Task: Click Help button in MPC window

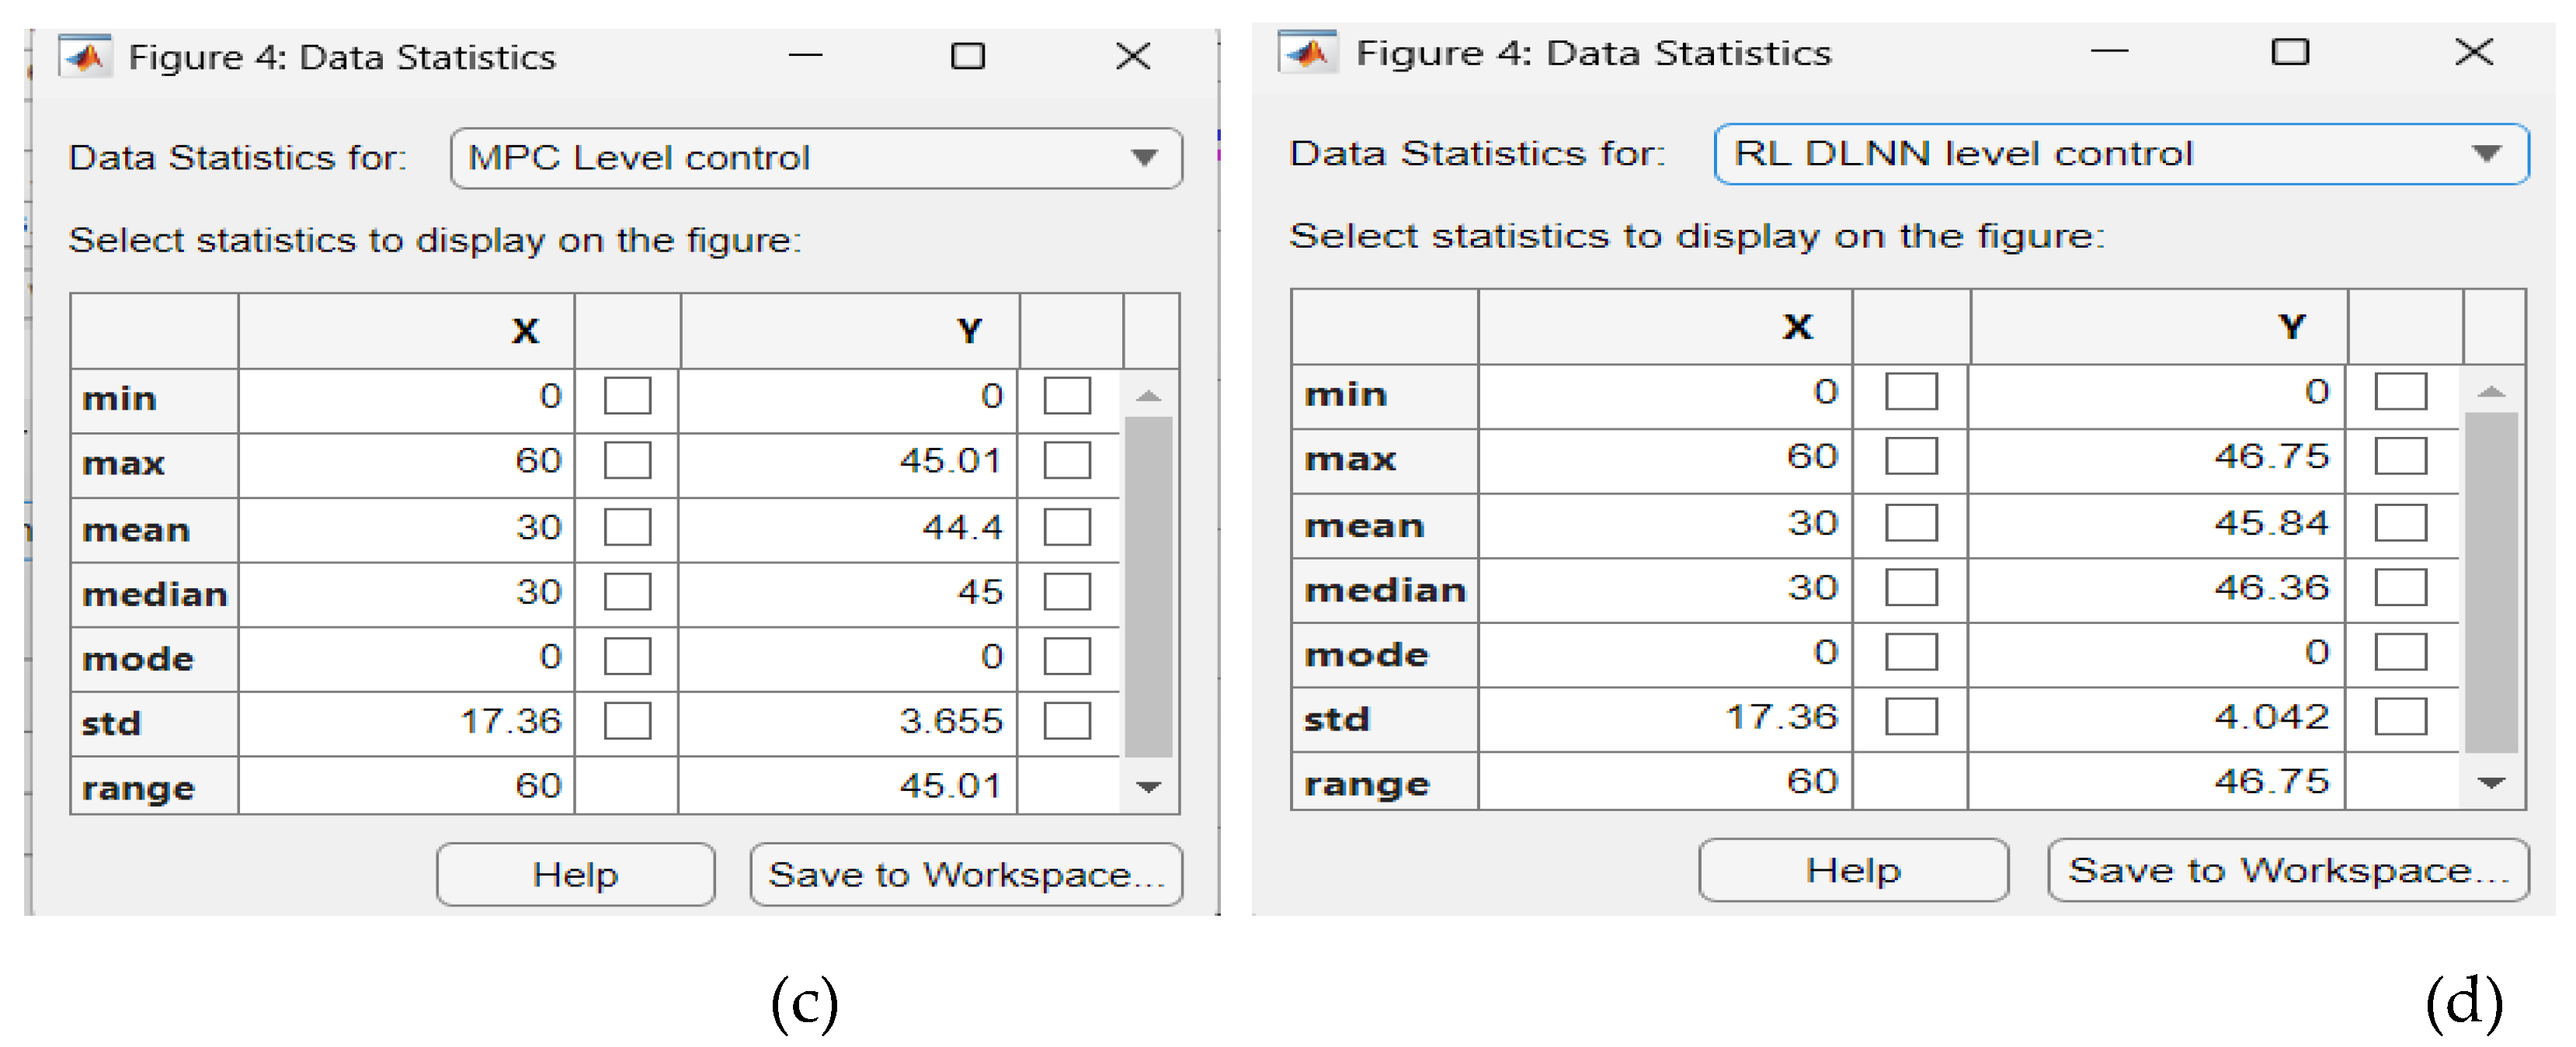Action: [x=575, y=874]
